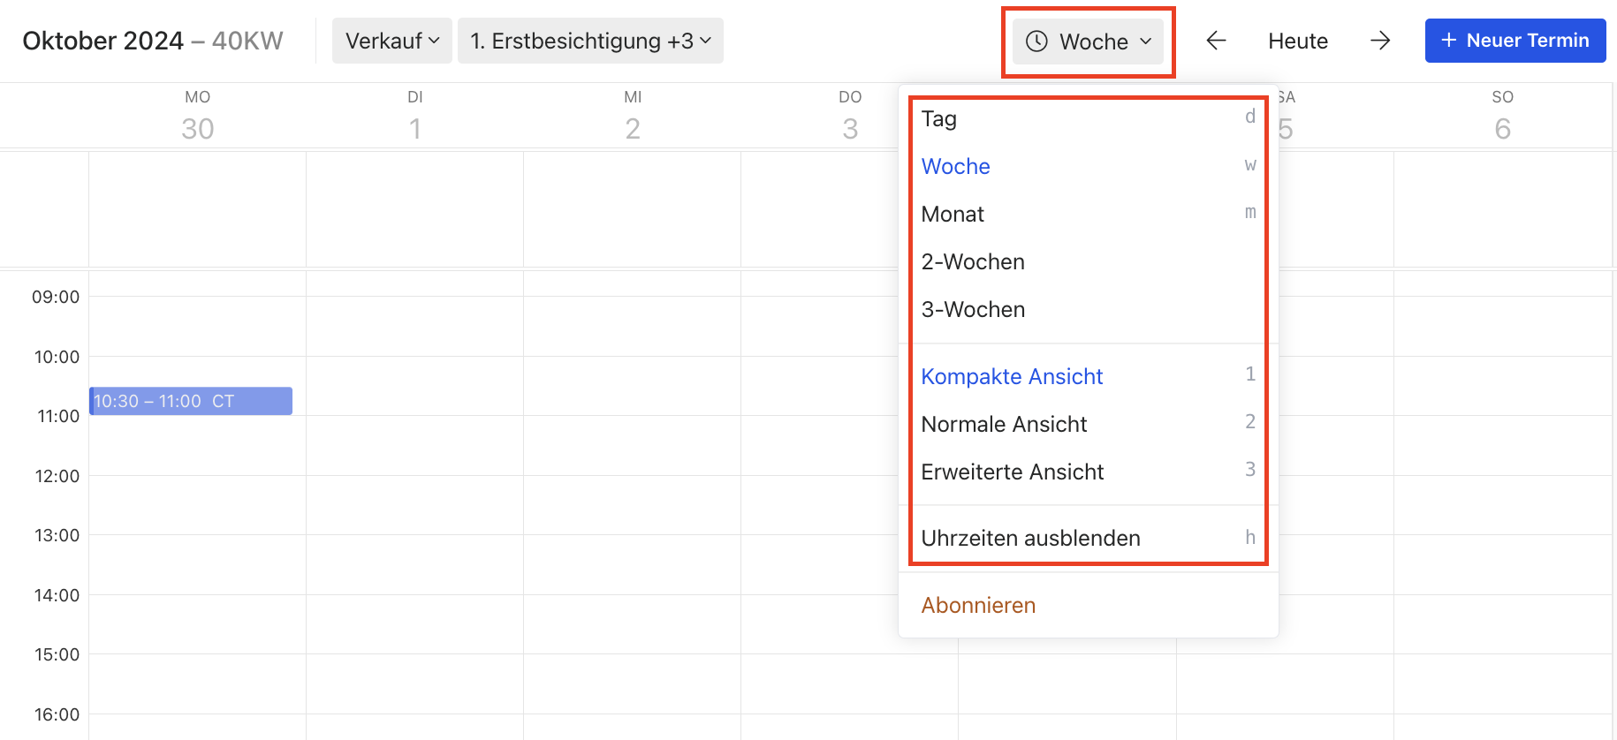The width and height of the screenshot is (1617, 740).
Task: Click the Abonnieren link
Action: (978, 606)
